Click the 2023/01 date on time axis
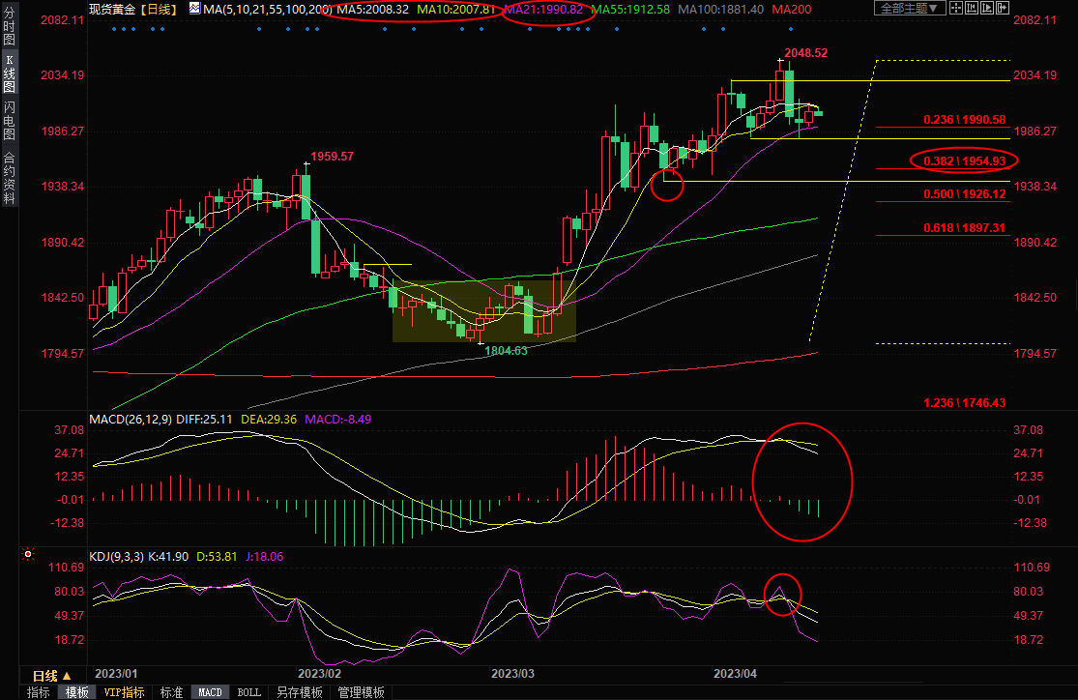 [116, 673]
